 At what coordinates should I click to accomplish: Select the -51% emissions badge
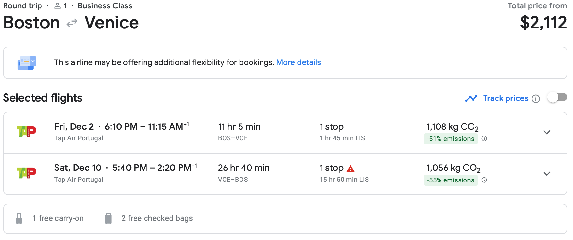tap(450, 139)
